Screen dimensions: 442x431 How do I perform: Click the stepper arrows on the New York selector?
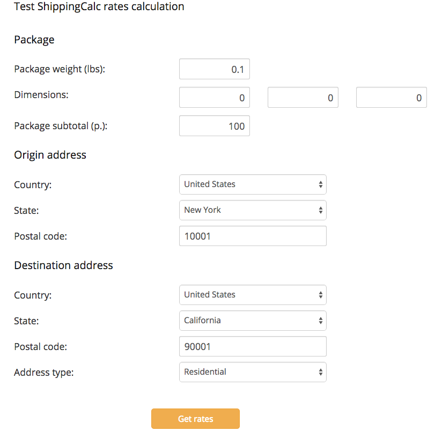321,210
